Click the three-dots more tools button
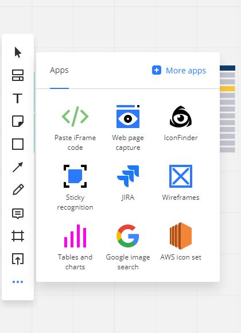This screenshot has height=333, width=241. (x=18, y=282)
